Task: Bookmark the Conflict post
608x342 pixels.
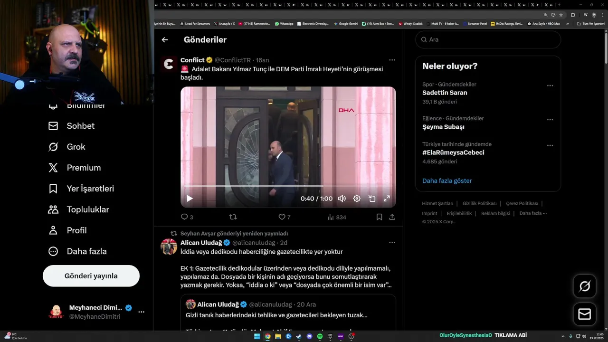Action: [379, 217]
